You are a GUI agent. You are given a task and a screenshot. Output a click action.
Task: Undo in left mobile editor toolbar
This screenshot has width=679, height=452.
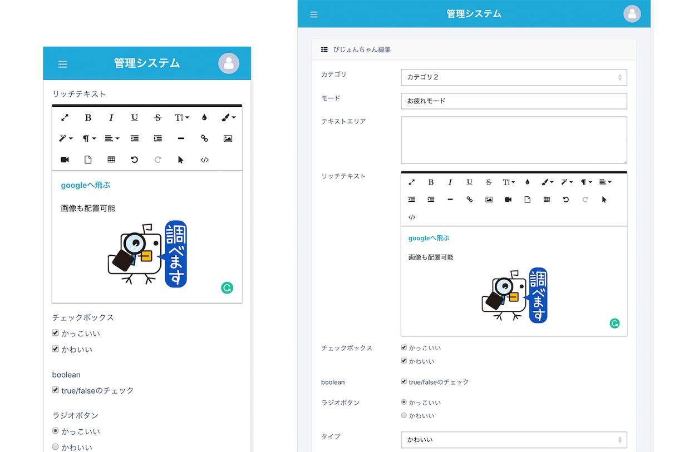135,160
